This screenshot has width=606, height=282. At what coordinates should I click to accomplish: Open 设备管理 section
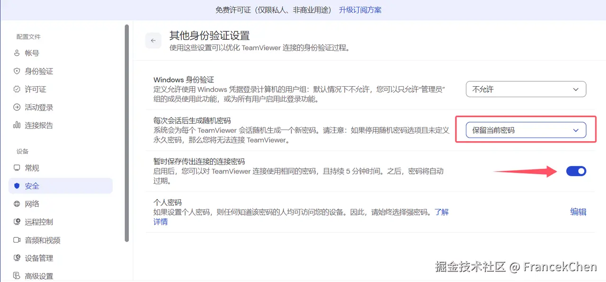(x=61, y=258)
